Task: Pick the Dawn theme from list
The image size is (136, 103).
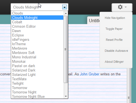Action: 37,31
